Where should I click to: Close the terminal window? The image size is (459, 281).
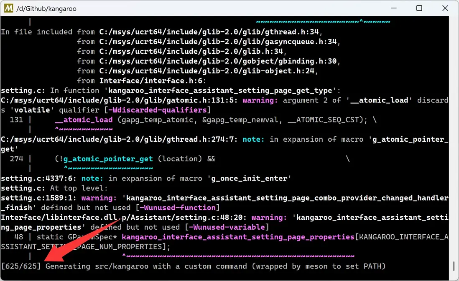tap(445, 8)
